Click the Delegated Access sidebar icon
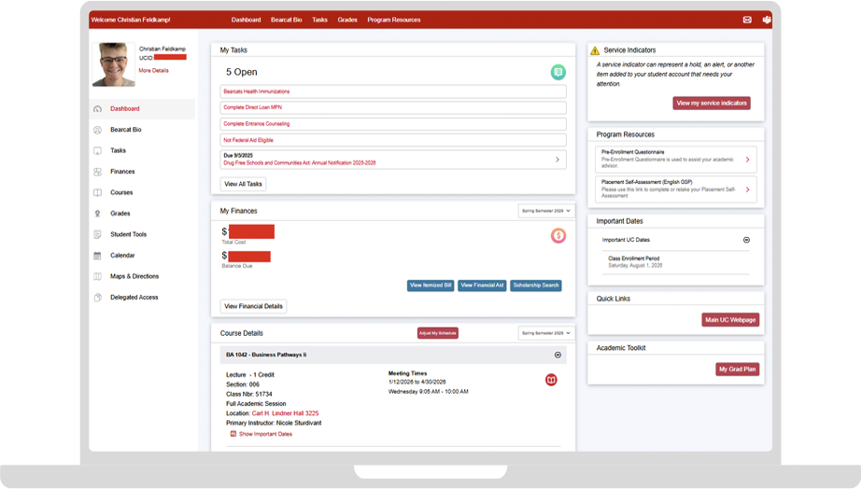Viewport: 862px width, 489px height. point(98,298)
